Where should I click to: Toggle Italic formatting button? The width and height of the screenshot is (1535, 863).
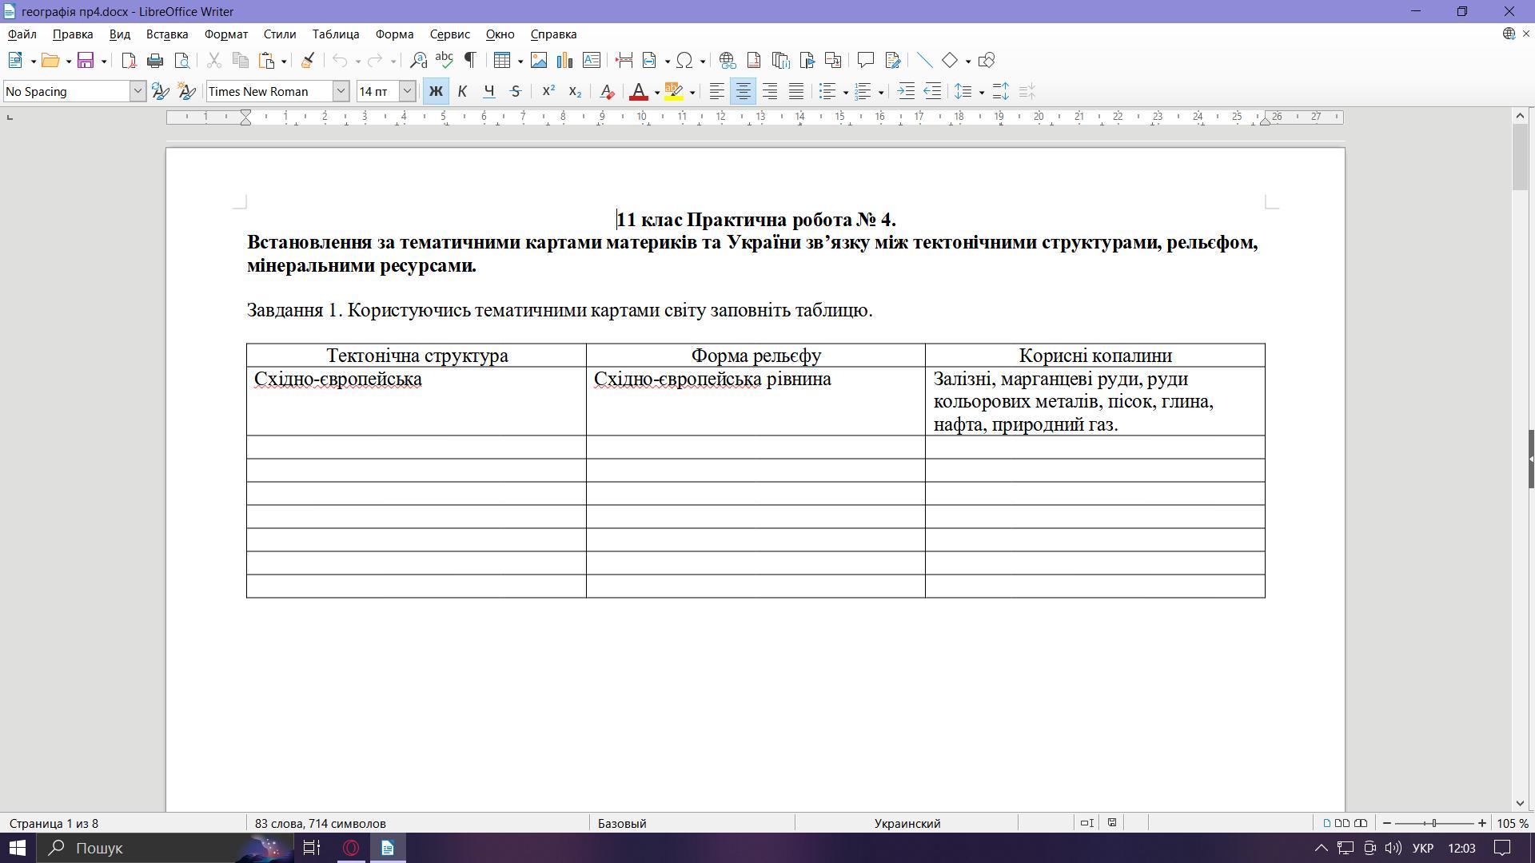click(462, 92)
